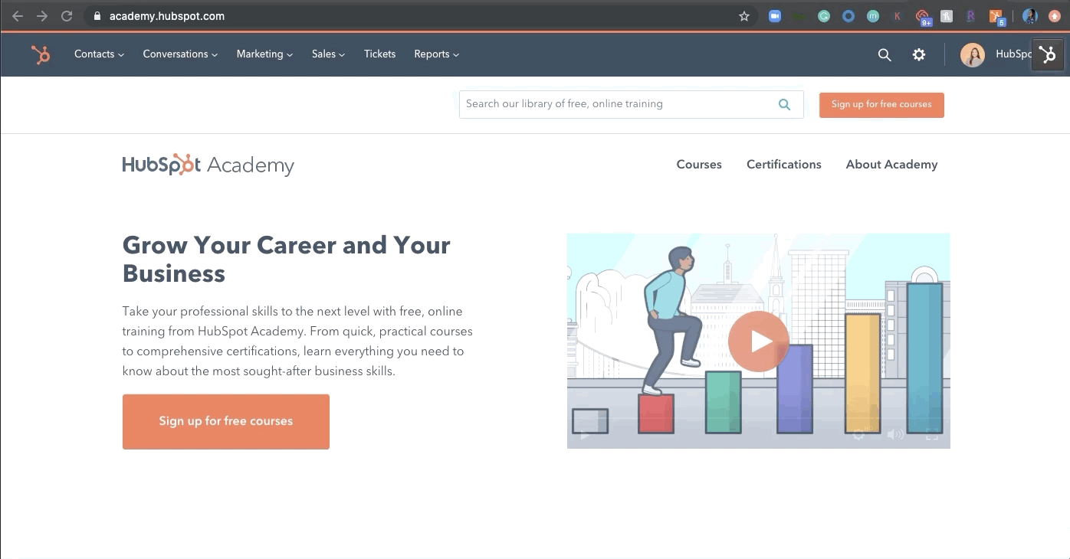Bookmark this page with the star icon
This screenshot has width=1070, height=559.
click(x=743, y=16)
